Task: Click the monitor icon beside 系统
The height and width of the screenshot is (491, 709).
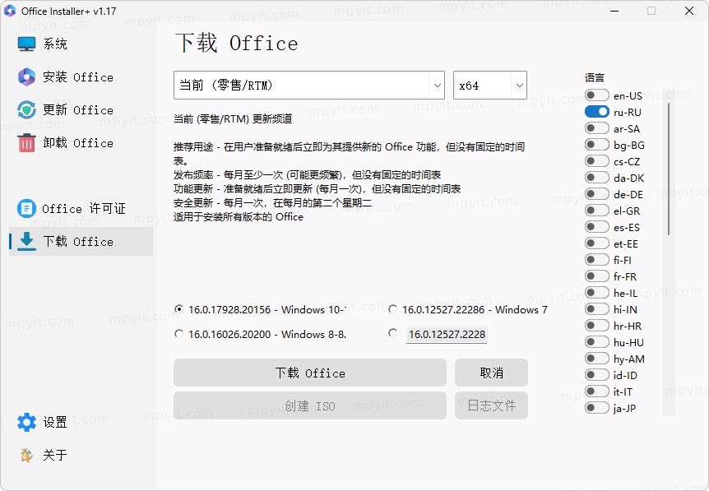Action: [x=26, y=44]
